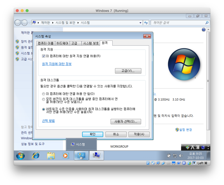Expand the address bar history dropdown arrow
The height and width of the screenshot is (185, 224).
tap(141, 23)
